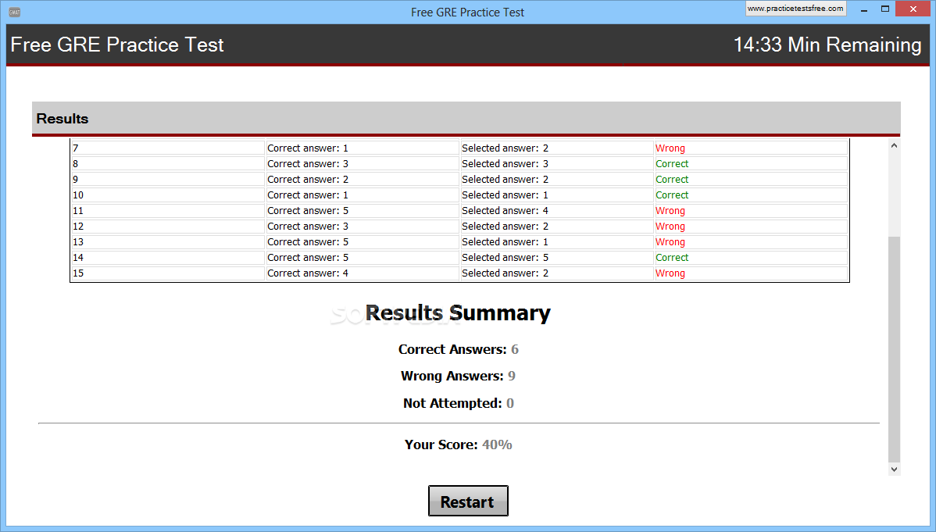Click 'Selected answer: 1' in row 13

[505, 242]
